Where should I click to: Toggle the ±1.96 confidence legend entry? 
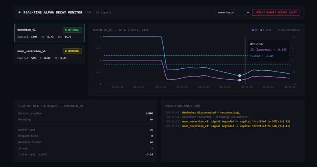pos(287,30)
